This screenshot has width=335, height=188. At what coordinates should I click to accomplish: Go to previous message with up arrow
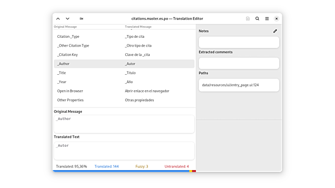point(58,19)
